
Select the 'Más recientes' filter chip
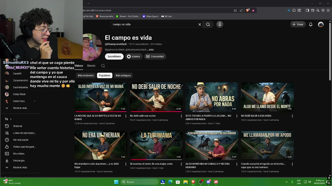[x=86, y=75]
